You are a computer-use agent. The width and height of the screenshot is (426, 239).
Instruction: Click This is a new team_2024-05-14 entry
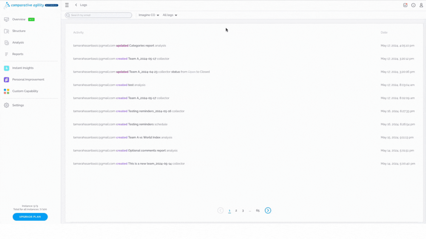[129, 164]
